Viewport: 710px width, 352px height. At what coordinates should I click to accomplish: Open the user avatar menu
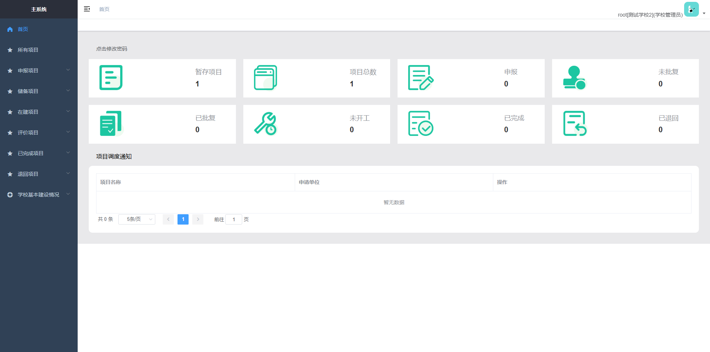click(x=692, y=9)
